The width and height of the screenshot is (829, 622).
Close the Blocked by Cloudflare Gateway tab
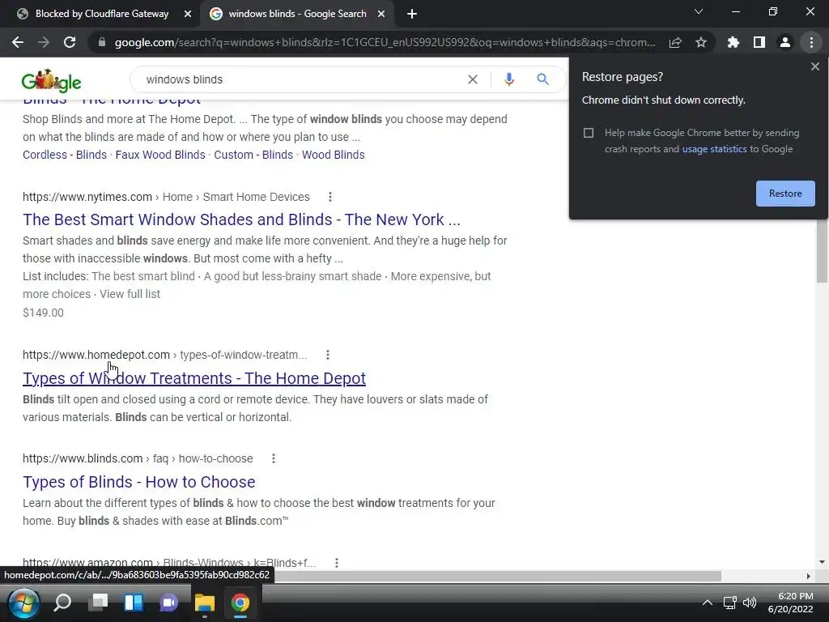coord(188,15)
